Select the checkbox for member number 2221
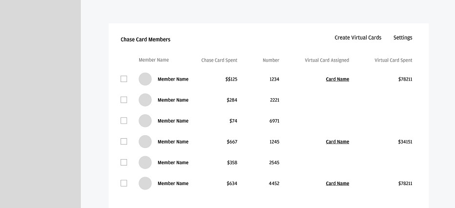Image resolution: width=455 pixels, height=208 pixels. click(124, 100)
